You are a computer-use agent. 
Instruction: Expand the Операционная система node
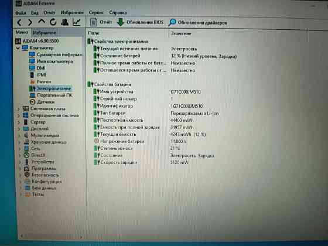[18, 116]
